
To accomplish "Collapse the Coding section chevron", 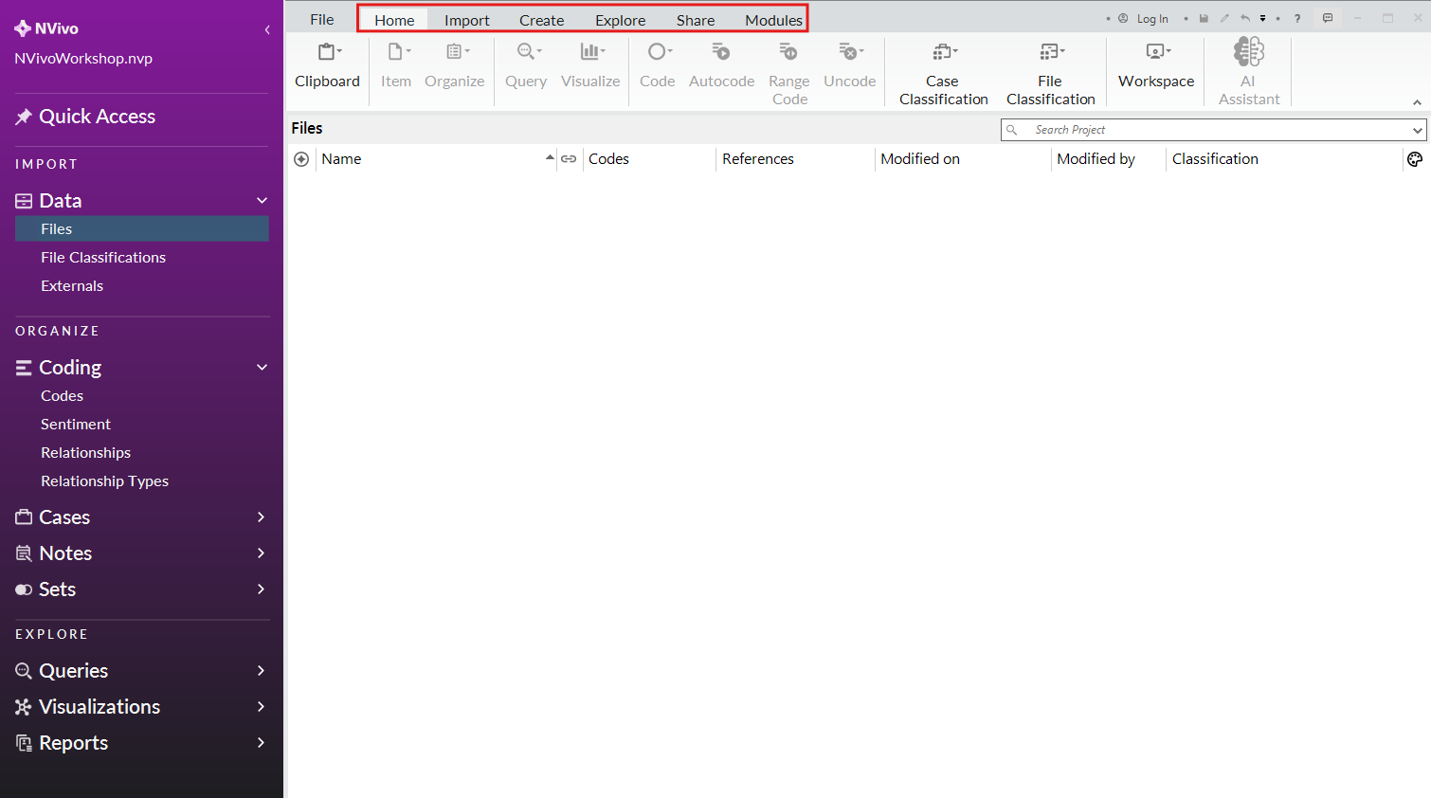I will pos(263,367).
